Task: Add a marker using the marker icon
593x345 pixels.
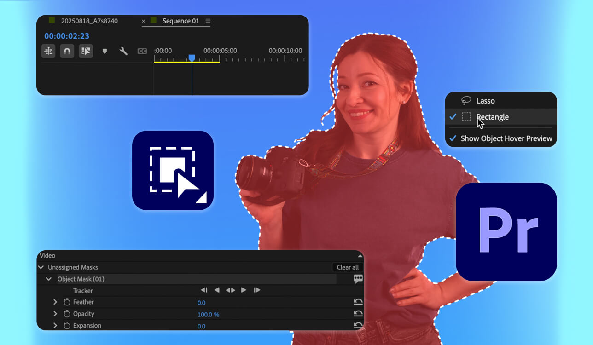Action: click(105, 51)
